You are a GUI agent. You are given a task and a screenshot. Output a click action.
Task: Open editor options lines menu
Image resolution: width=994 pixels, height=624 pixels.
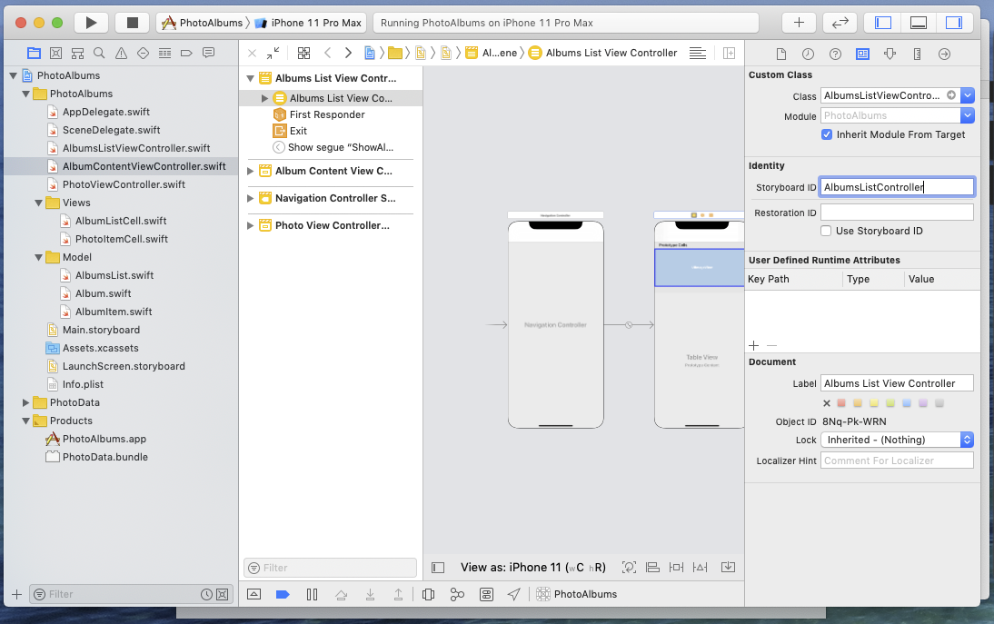(697, 54)
